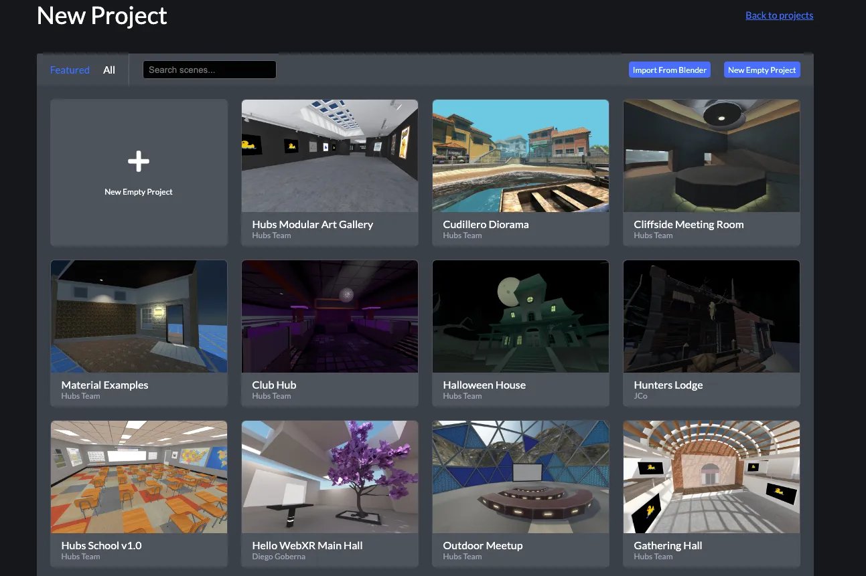The height and width of the screenshot is (576, 866).
Task: Switch to the All scenes tab
Action: coord(109,70)
